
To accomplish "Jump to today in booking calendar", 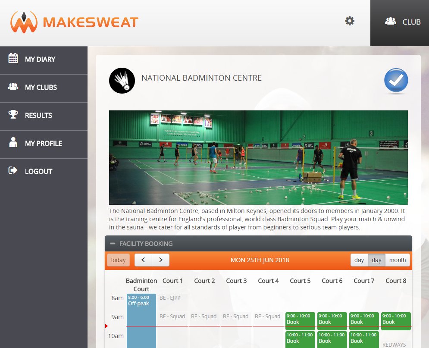I will click(118, 260).
